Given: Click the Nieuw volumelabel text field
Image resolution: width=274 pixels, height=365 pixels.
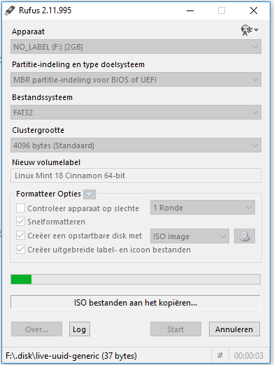Looking at the screenshot, I should [x=136, y=176].
